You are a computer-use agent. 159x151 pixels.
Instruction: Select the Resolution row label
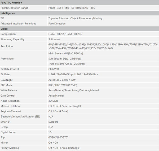pos(7,46)
